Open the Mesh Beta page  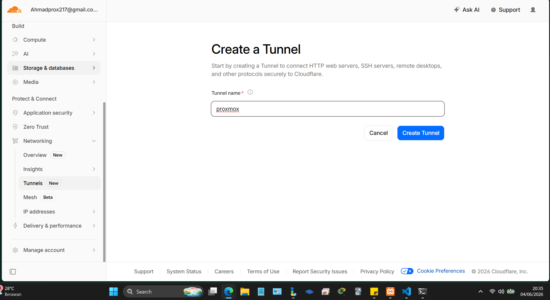coord(59,197)
